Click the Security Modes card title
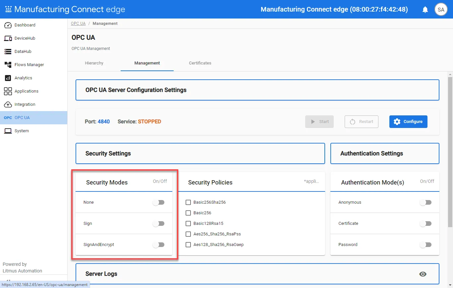The image size is (453, 288). 107,183
